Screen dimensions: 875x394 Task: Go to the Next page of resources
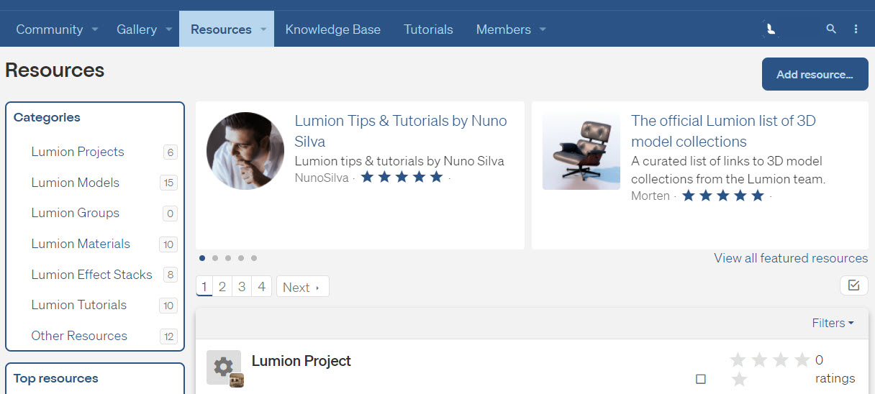tap(302, 288)
